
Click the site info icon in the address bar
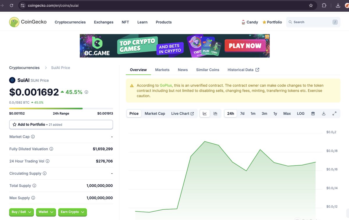point(23,6)
